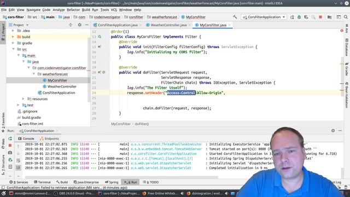Open the Services tool window
The image size is (350, 197).
pos(19,182)
